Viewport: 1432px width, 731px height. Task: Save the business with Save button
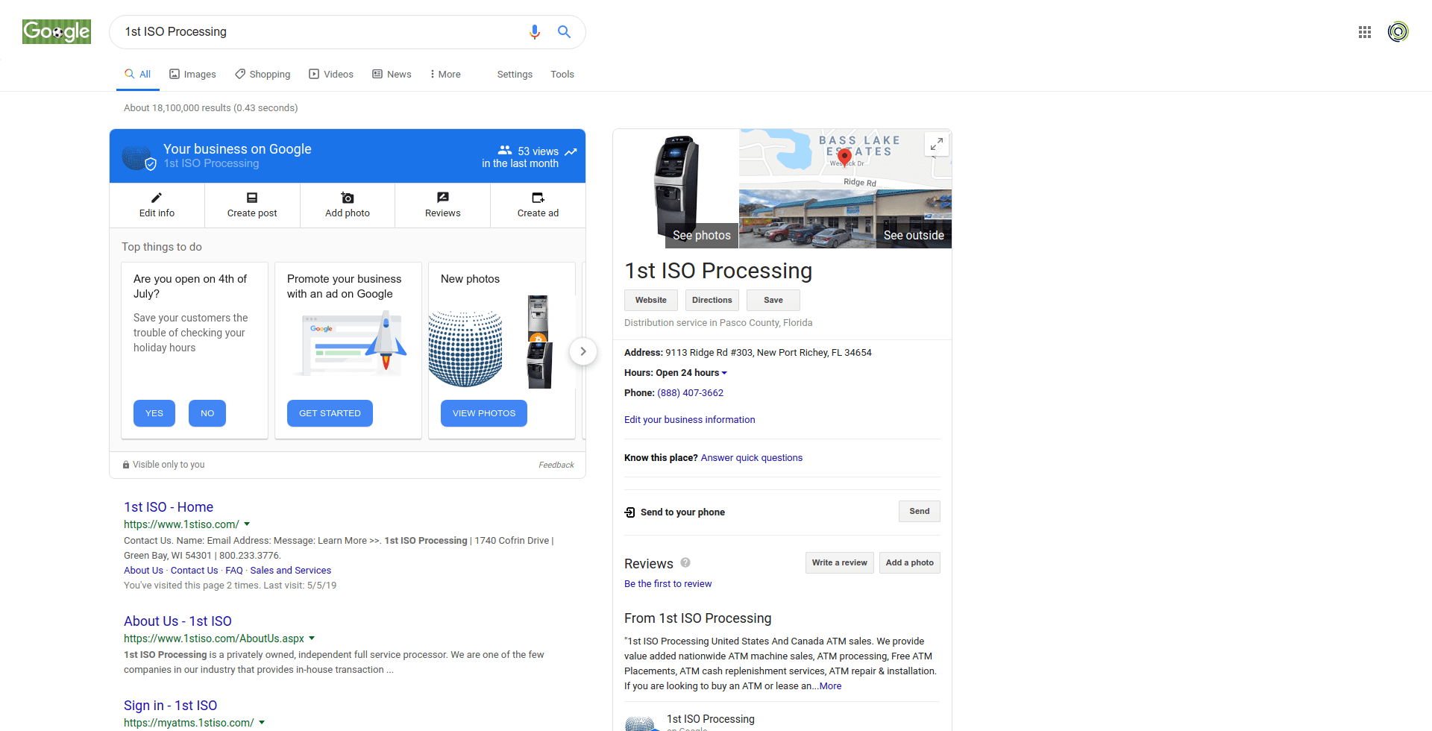pos(773,300)
